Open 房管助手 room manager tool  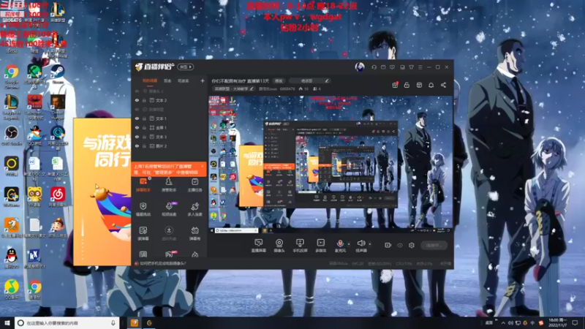tap(169, 185)
